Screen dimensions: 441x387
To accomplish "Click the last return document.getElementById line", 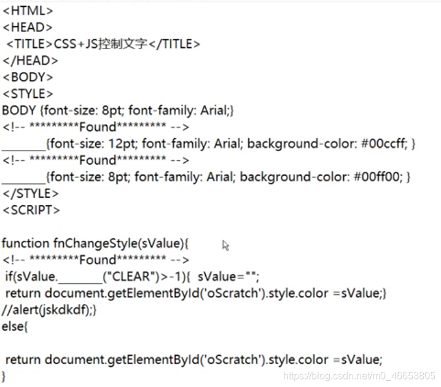I will tap(193, 359).
